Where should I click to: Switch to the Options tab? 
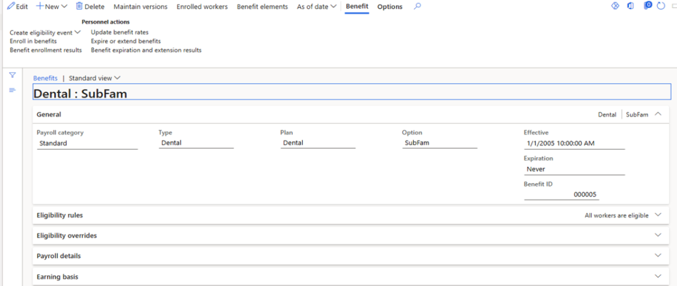coord(389,7)
